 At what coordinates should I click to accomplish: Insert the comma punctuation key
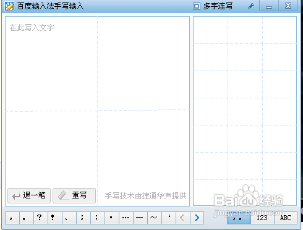12,218
